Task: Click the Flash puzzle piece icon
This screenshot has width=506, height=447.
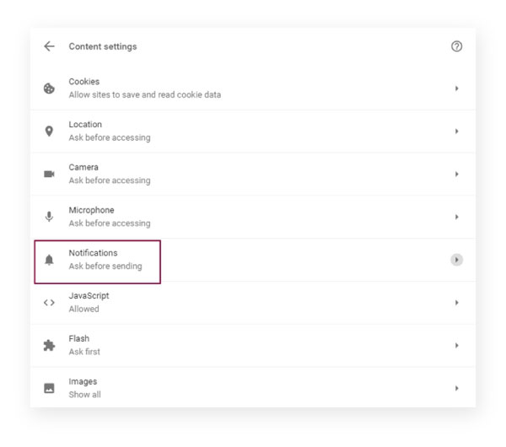Action: [x=49, y=345]
